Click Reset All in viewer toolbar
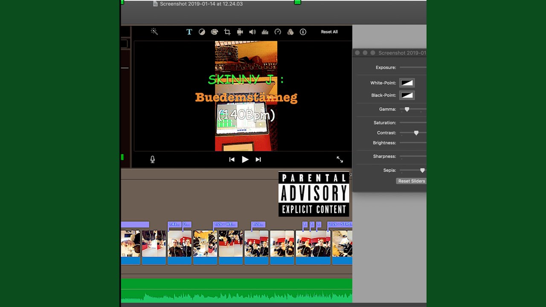Viewport: 546px width, 307px height. coord(329,32)
